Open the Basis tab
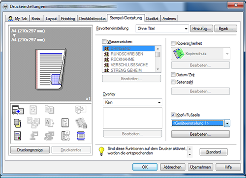This screenshot has width=246, height=178. tap(36, 19)
